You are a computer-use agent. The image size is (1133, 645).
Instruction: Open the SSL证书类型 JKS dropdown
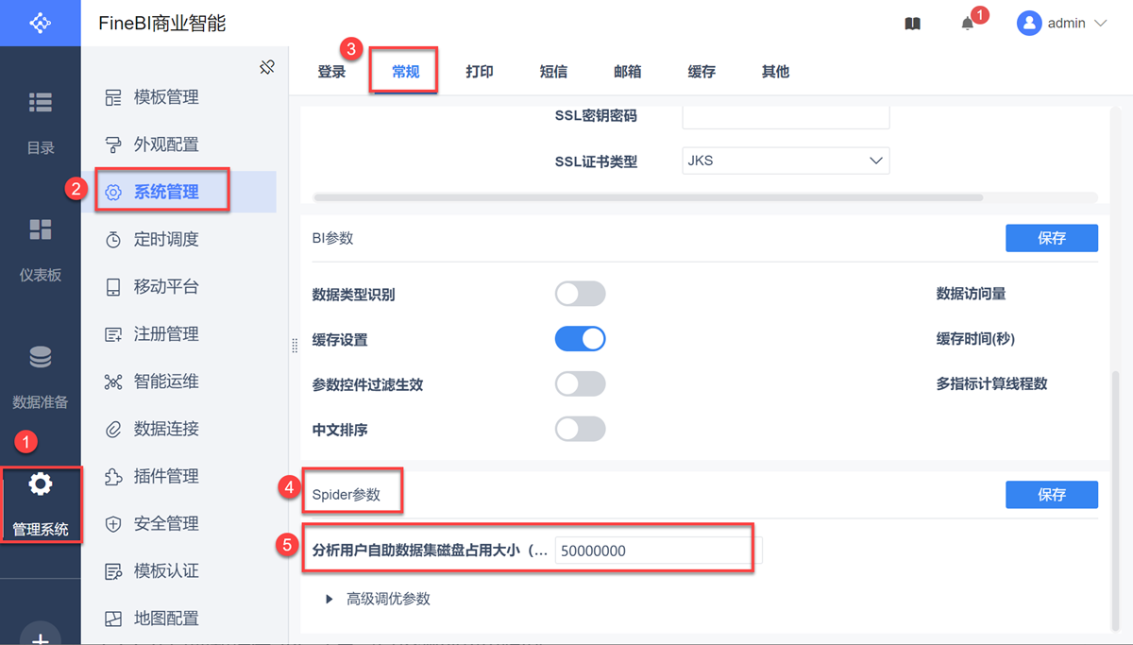pos(786,161)
